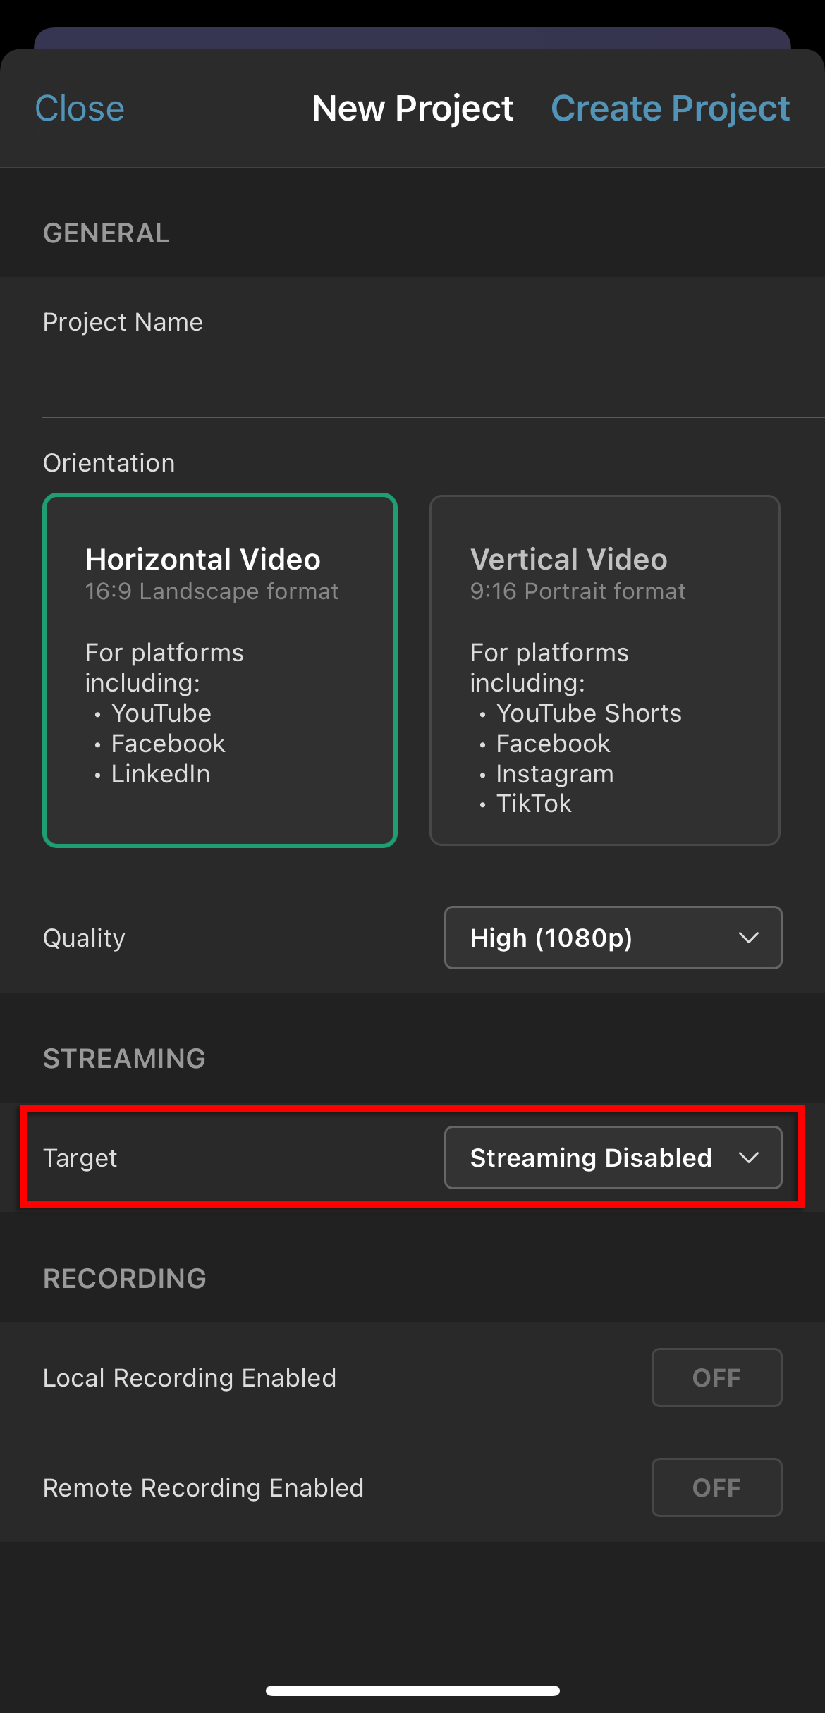Click the chevron arrow beside Streaming Disabled

(x=748, y=1158)
